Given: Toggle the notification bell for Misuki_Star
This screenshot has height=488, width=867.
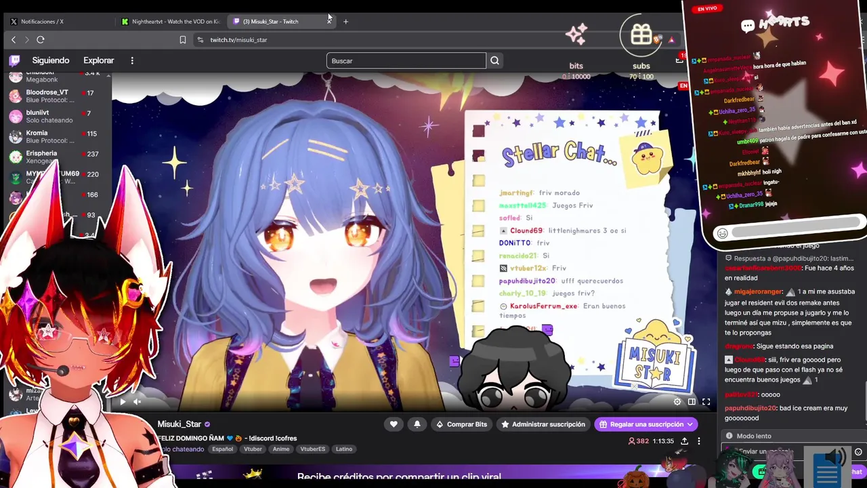Looking at the screenshot, I should click(417, 424).
